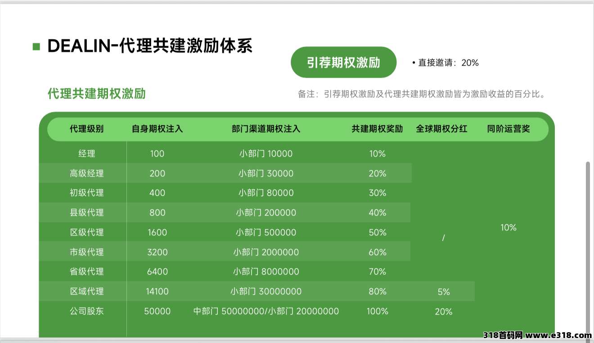Select the cell 小部门 80000
The height and width of the screenshot is (343, 594).
[x=266, y=193]
